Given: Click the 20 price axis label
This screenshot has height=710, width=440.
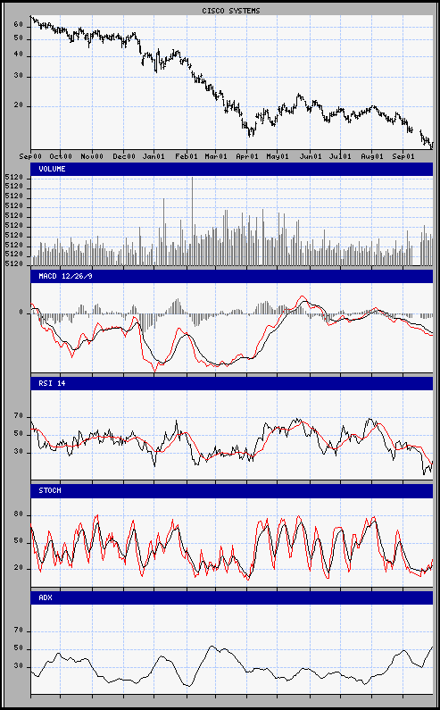Looking at the screenshot, I should click(x=18, y=106).
